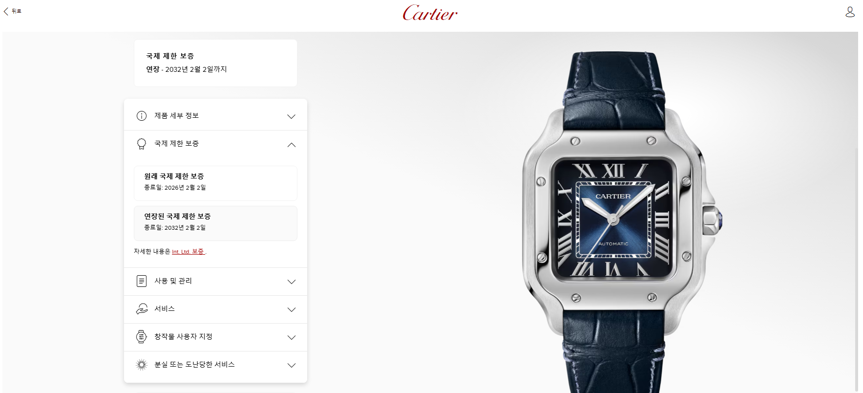The height and width of the screenshot is (393, 863).
Task: Expand the 분실 또는 도난당한 서비스 chevron
Action: [292, 365]
